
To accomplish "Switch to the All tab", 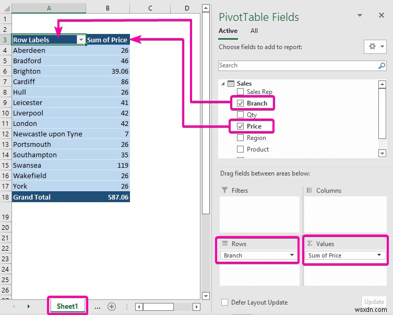I will coord(254,31).
